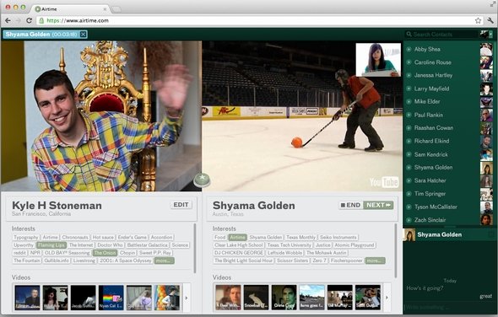
Task: Click the round star button between the videos
Action: click(x=202, y=180)
